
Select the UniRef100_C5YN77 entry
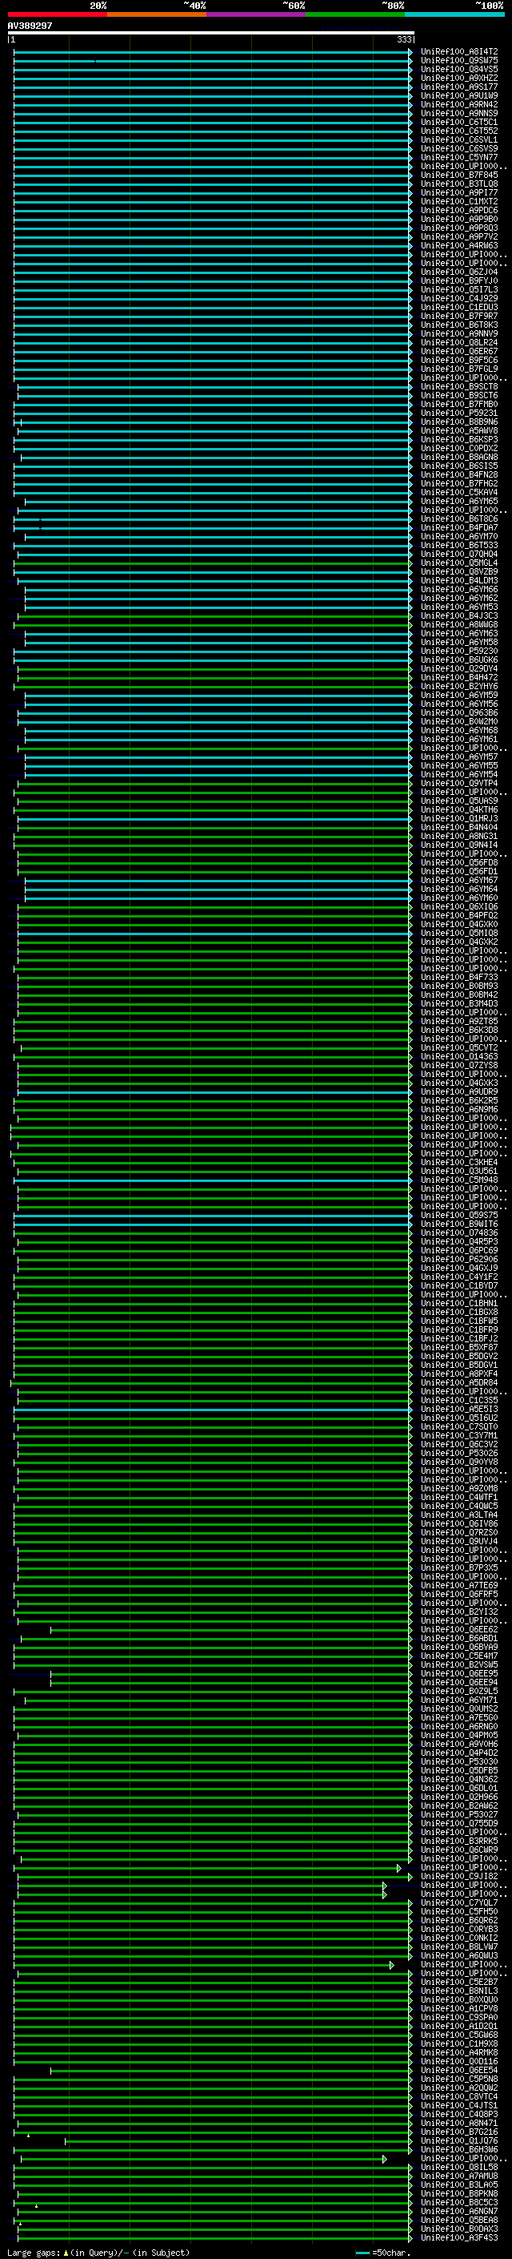click(x=459, y=157)
